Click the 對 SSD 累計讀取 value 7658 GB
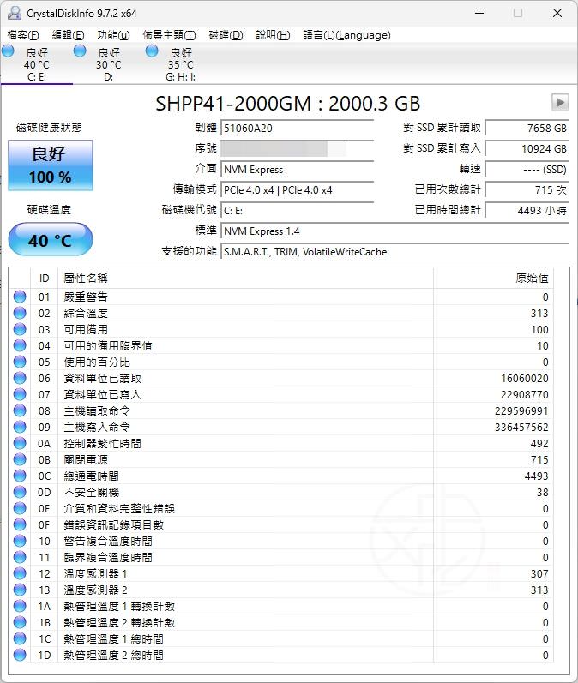The height and width of the screenshot is (683, 578). coord(527,128)
